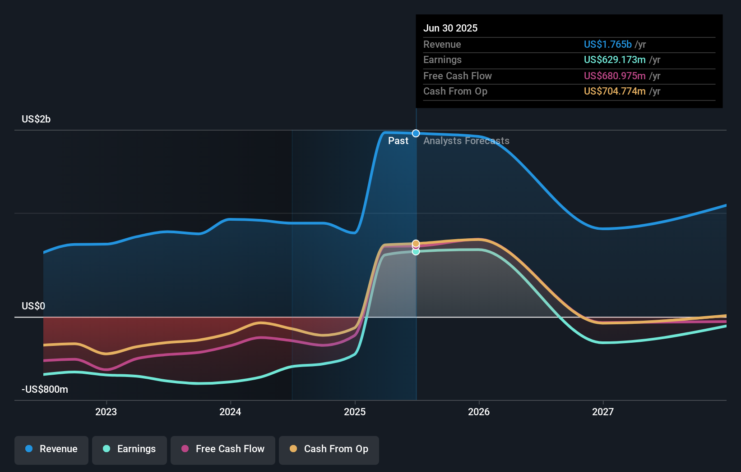Select the 2025 x-axis label
The height and width of the screenshot is (472, 741).
click(x=355, y=412)
